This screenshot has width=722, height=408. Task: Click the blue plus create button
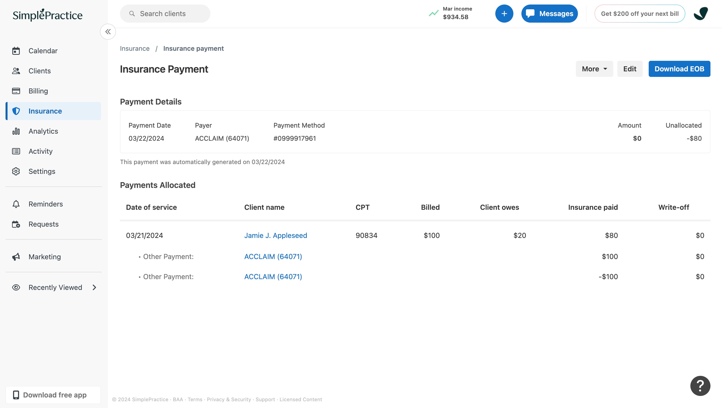tap(504, 14)
